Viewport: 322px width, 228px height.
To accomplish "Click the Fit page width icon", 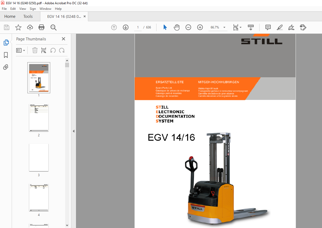I will tap(236, 27).
